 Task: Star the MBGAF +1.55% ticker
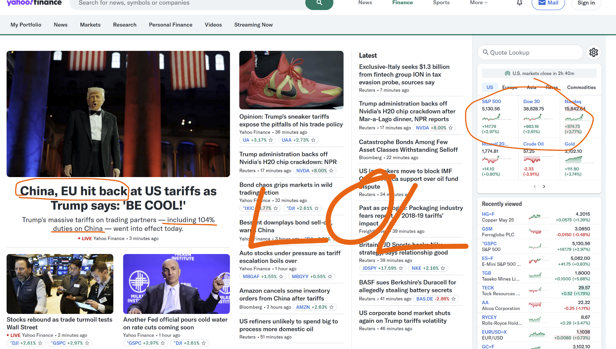(x=281, y=277)
